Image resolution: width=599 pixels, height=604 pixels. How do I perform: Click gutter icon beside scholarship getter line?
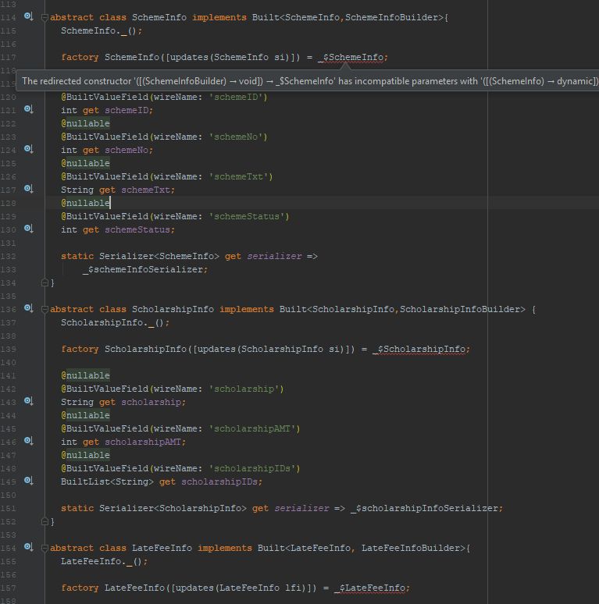29,401
